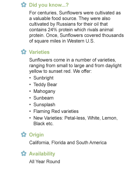
Task: Click the Teddy Bear variety
Action: 45,85
